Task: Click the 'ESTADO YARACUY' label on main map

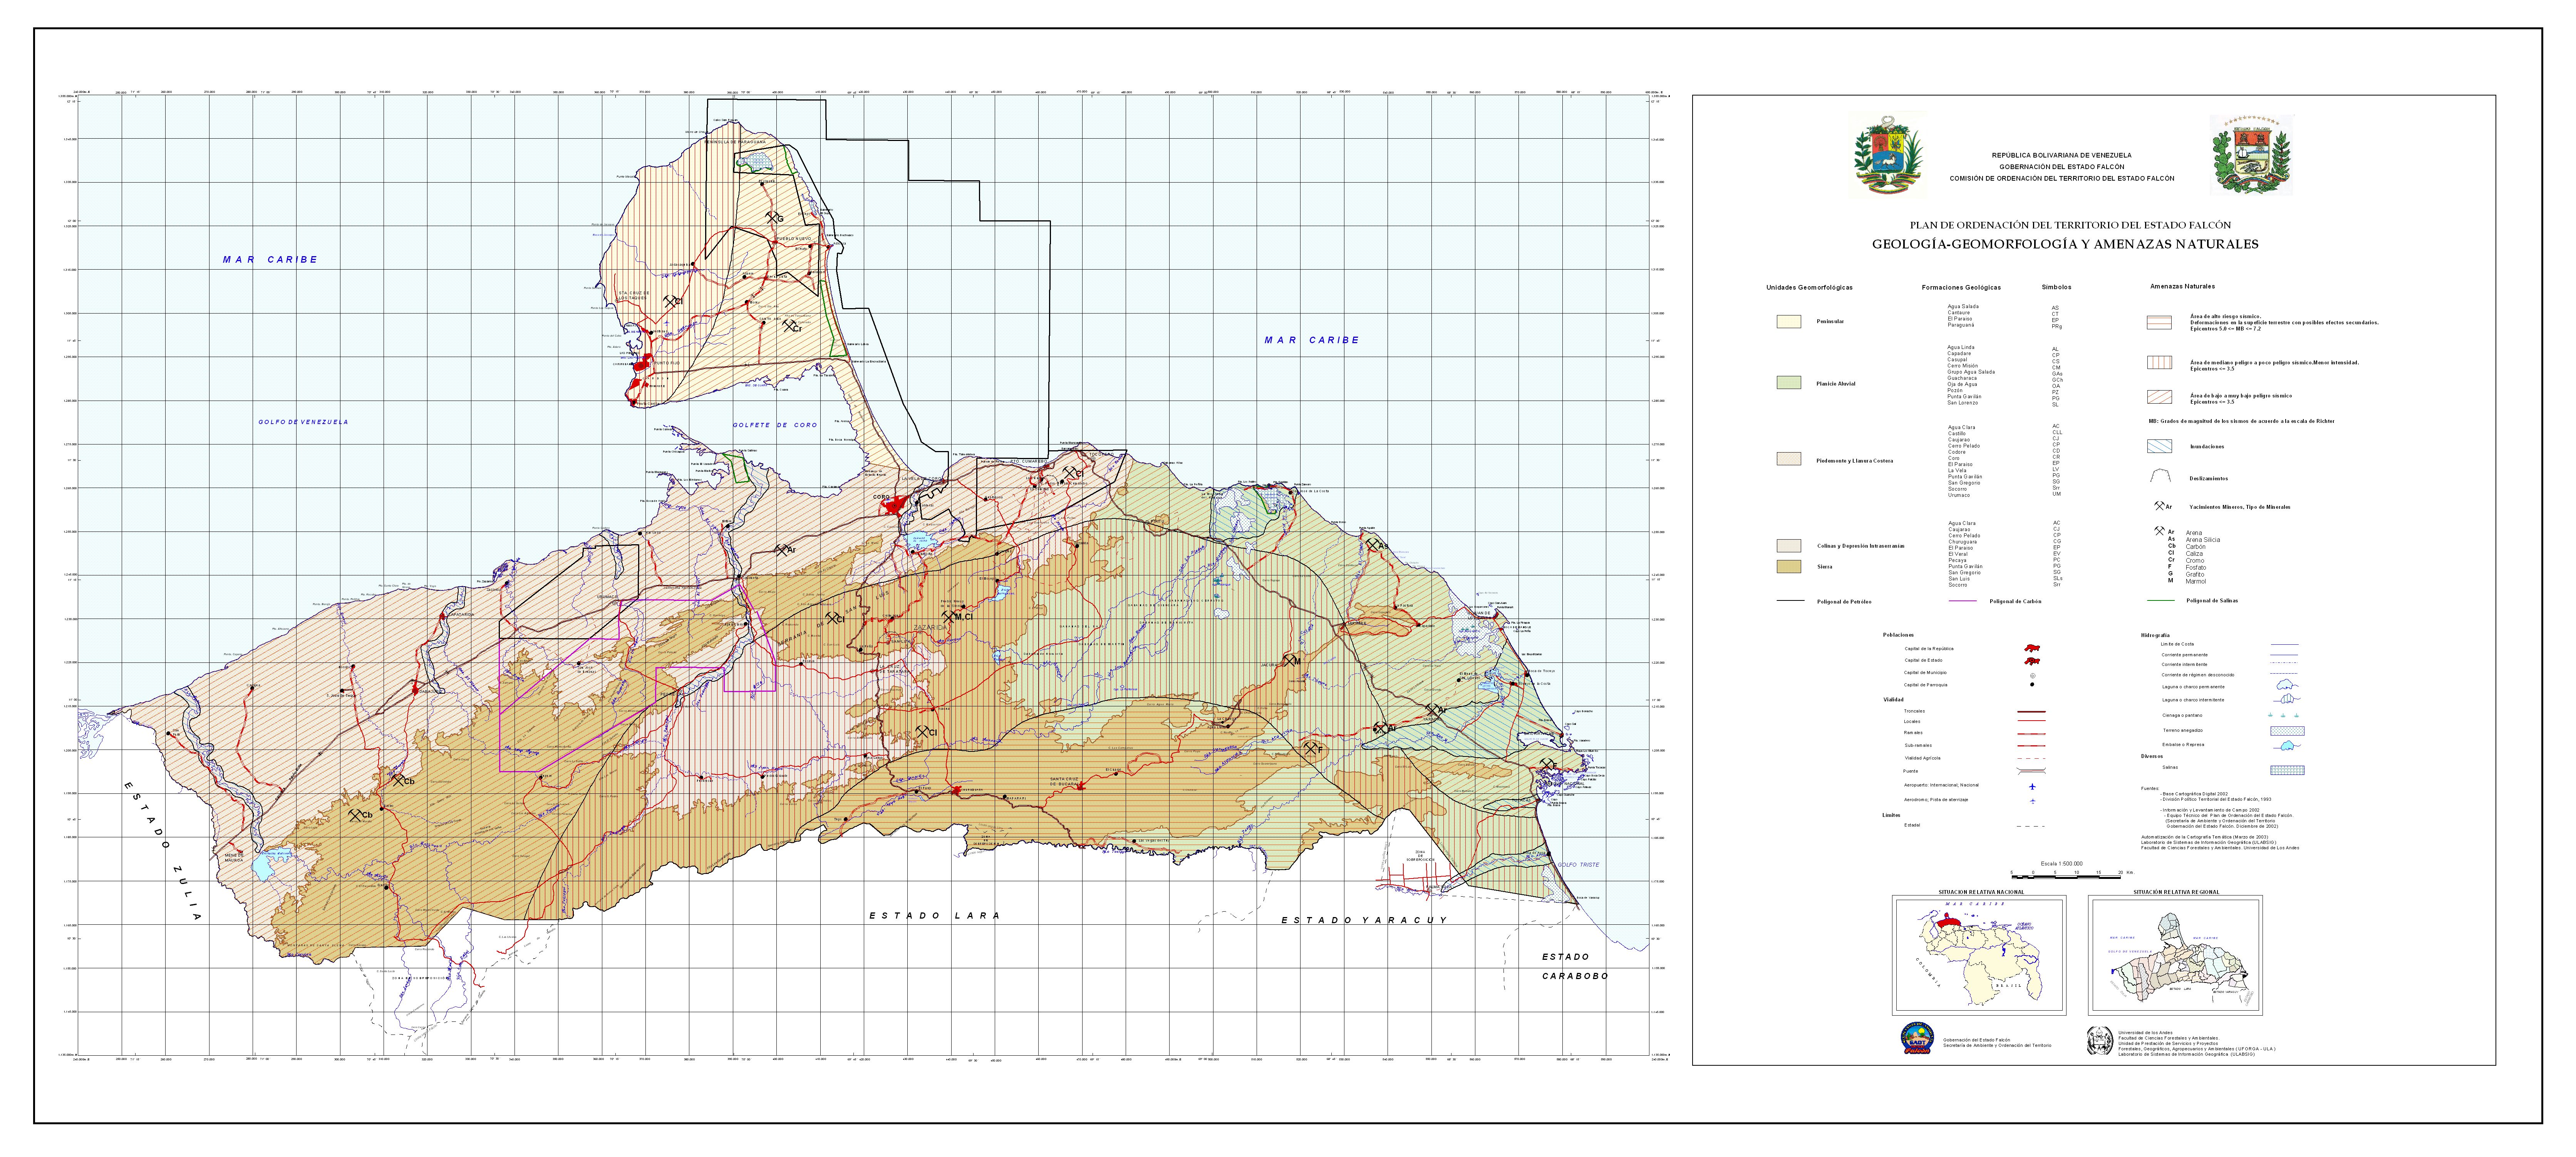Action: [x=1364, y=920]
